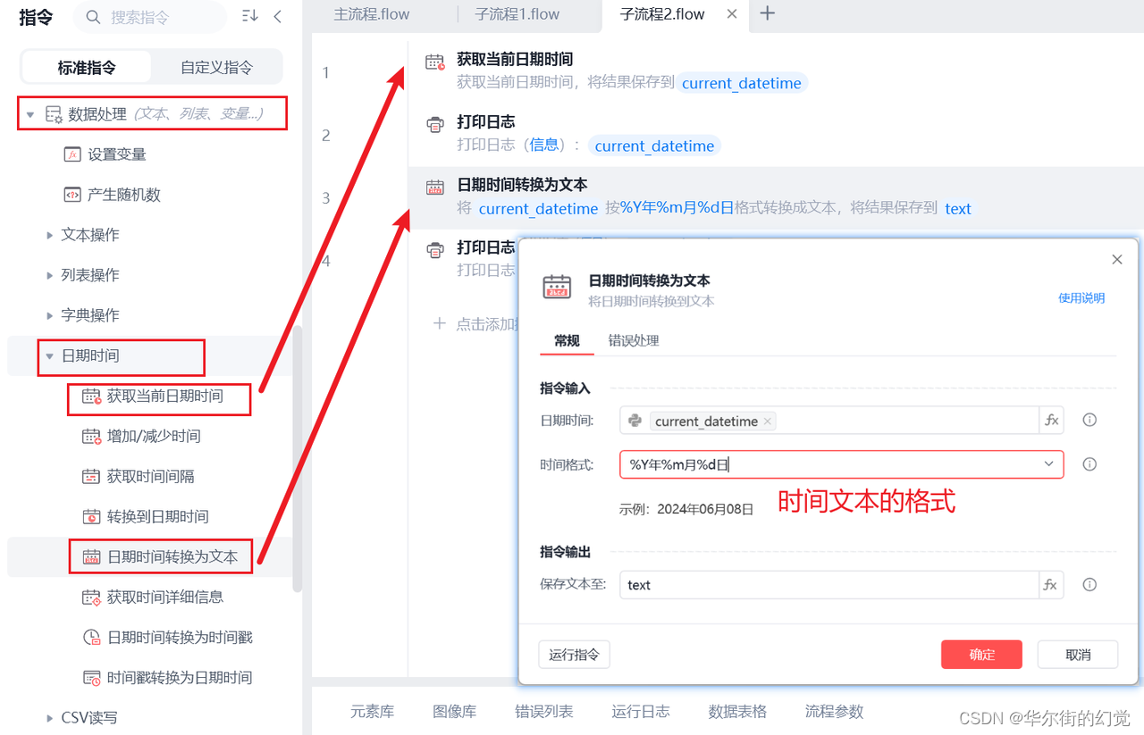Expand the 文本操作 group

[x=50, y=235]
